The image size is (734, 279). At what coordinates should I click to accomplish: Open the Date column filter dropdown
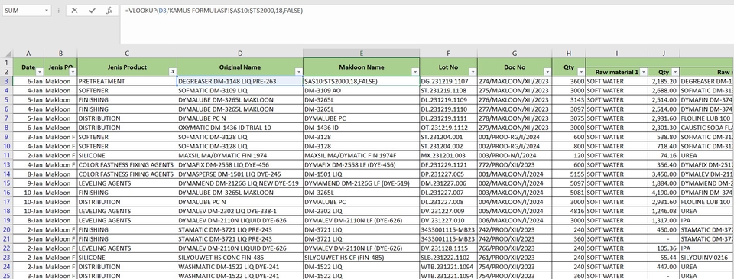[x=39, y=72]
